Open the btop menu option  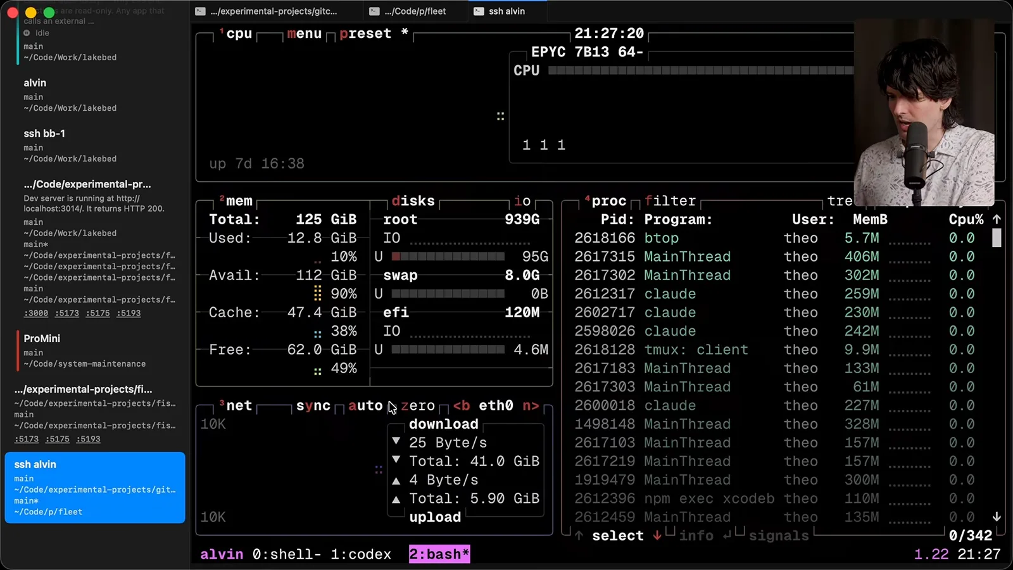305,34
